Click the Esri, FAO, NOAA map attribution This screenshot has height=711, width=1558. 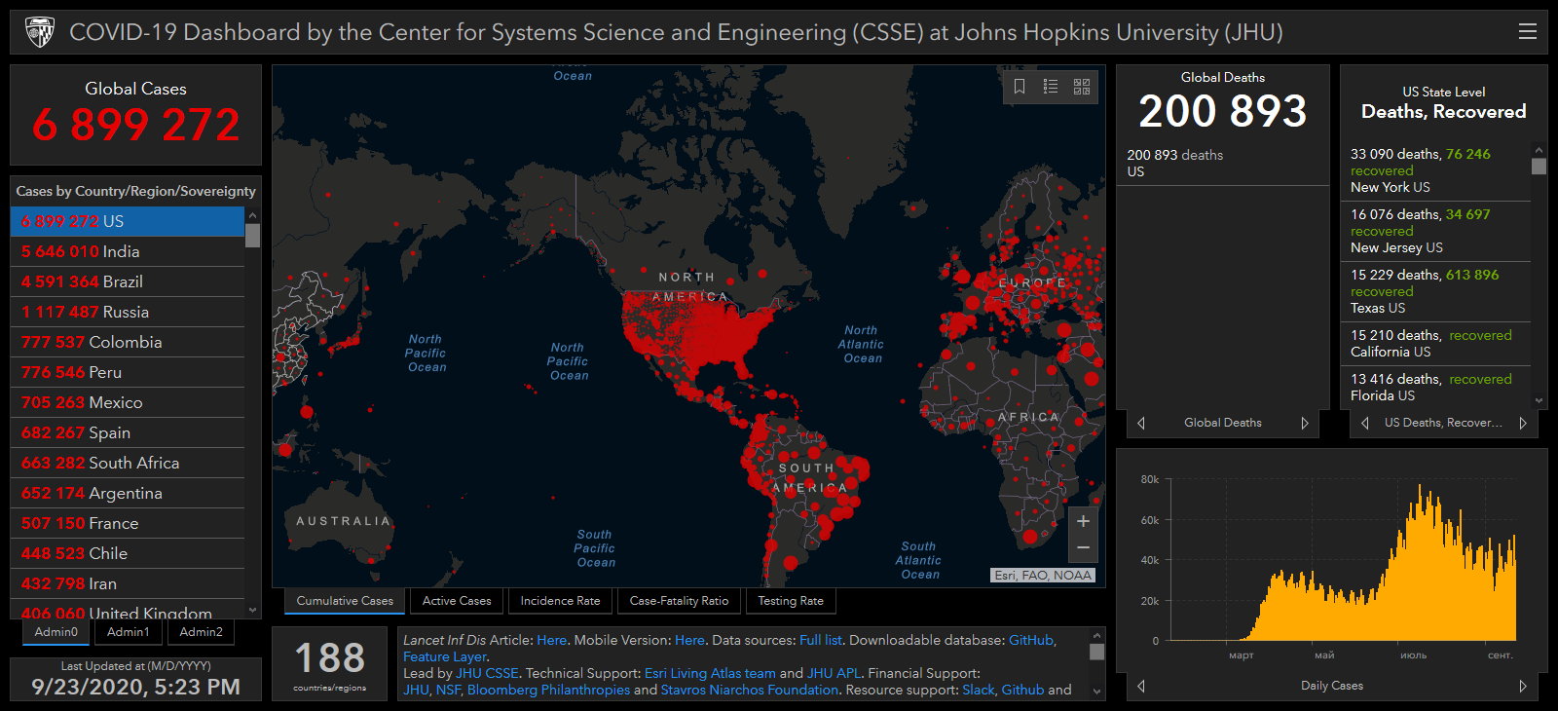click(x=1043, y=576)
